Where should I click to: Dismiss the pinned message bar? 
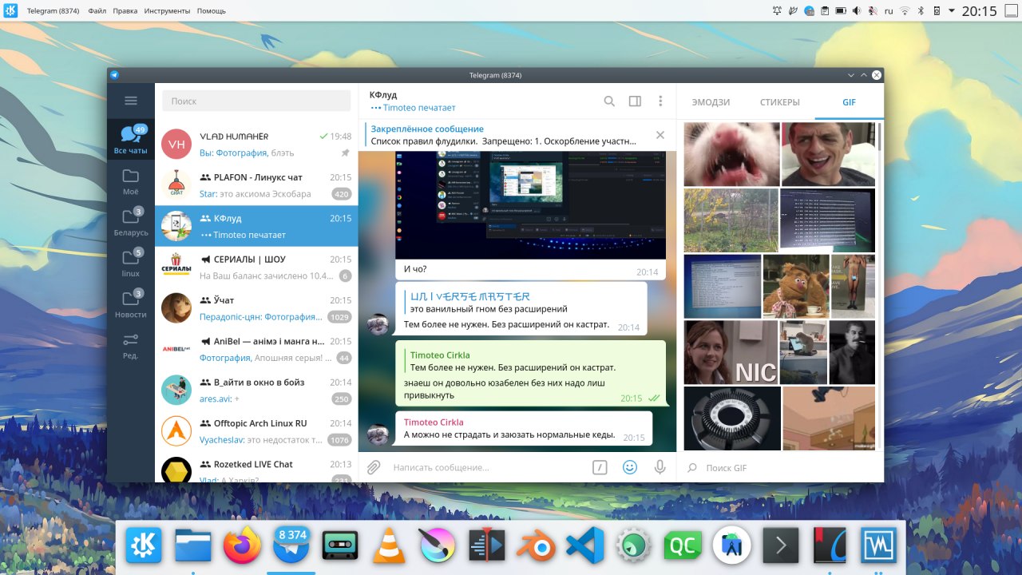pyautogui.click(x=660, y=135)
